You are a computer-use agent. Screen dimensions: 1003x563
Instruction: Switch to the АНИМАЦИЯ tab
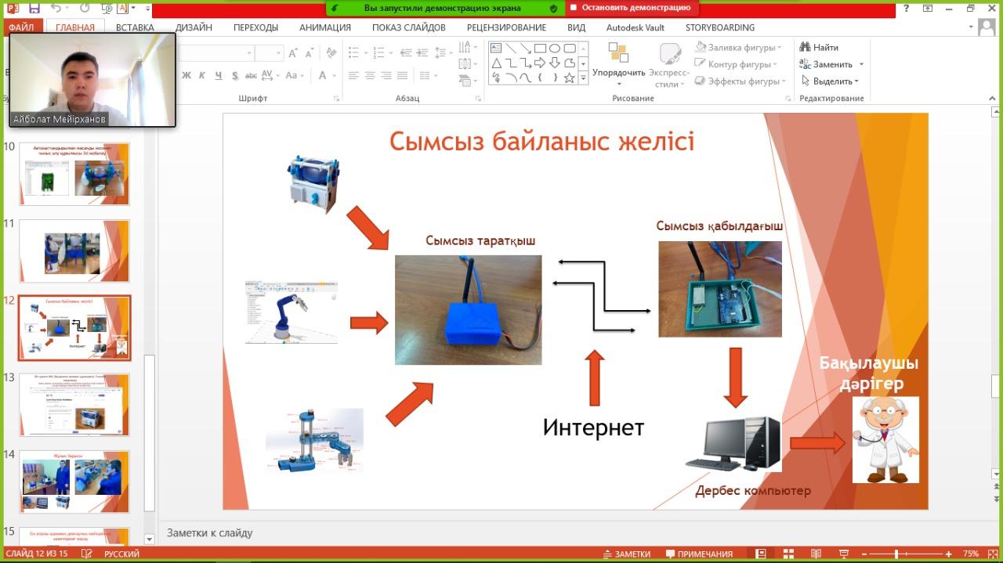[x=324, y=27]
